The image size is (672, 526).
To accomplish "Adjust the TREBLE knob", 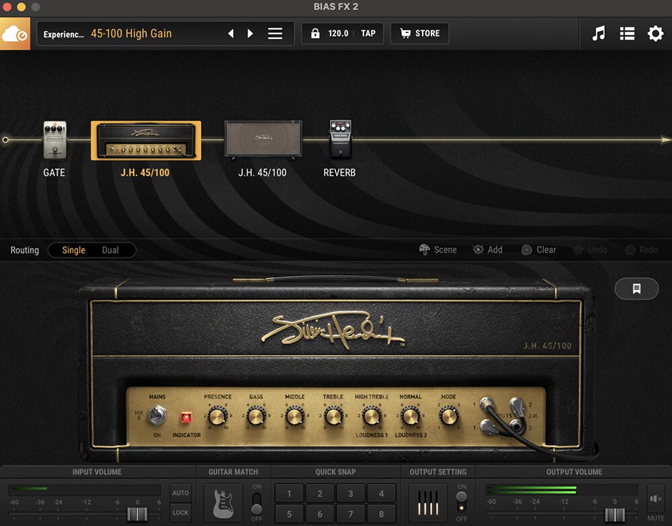I will pos(333,416).
